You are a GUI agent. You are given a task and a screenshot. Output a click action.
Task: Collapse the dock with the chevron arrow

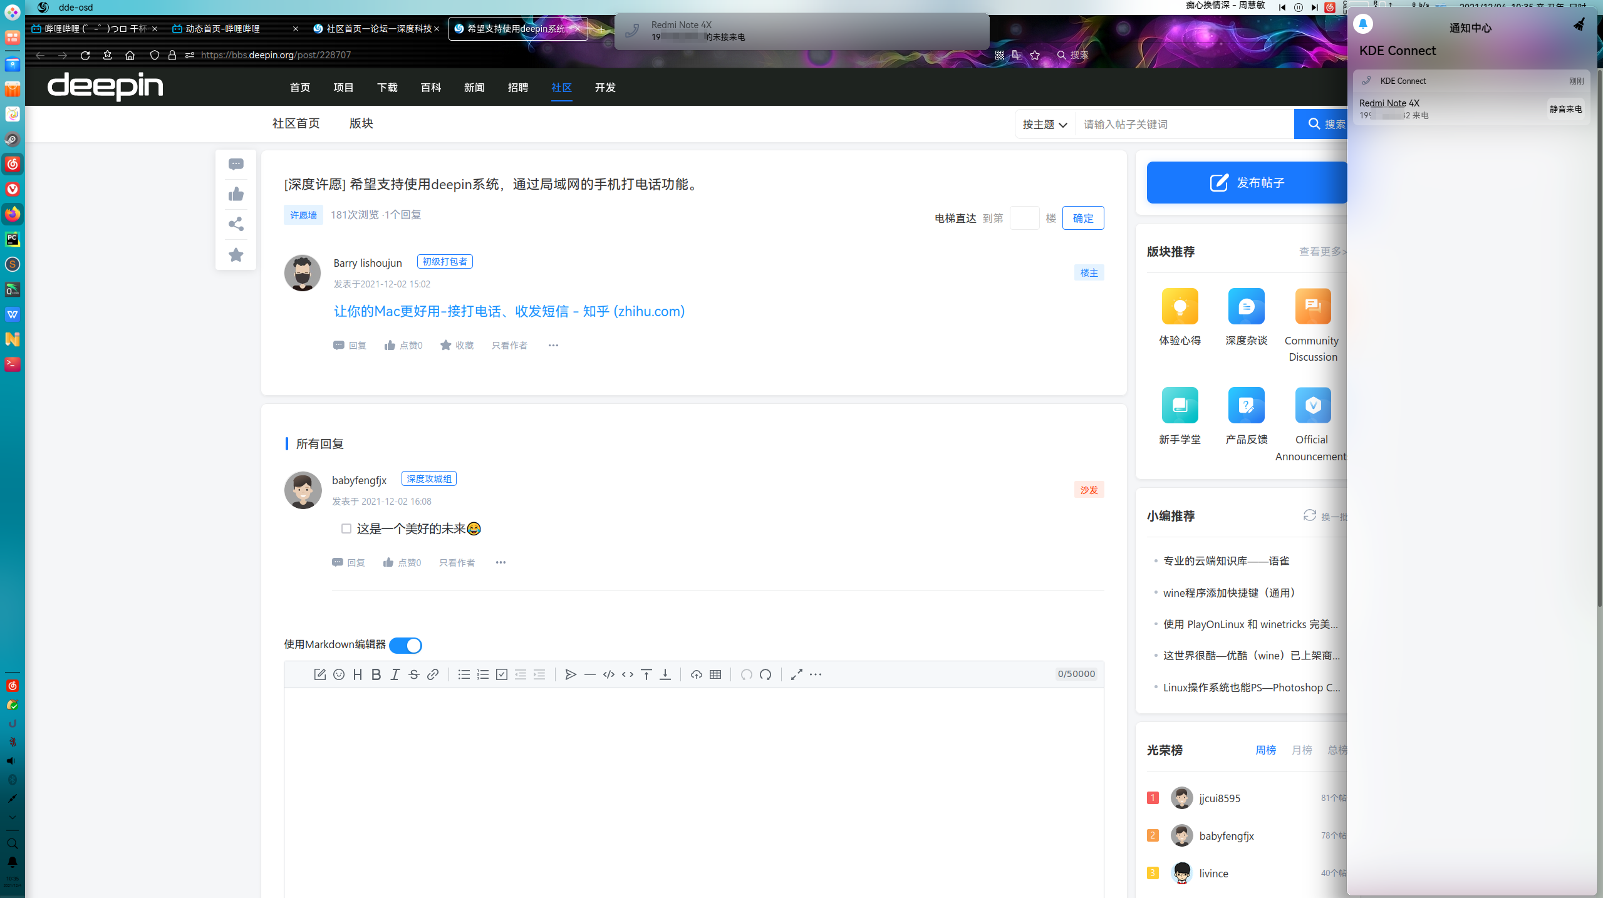pos(12,817)
